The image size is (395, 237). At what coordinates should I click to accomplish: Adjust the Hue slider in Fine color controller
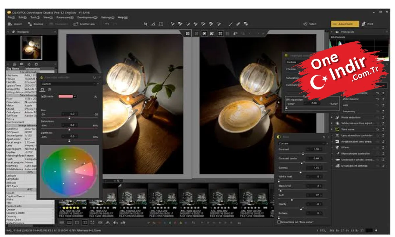pyautogui.click(x=69, y=118)
